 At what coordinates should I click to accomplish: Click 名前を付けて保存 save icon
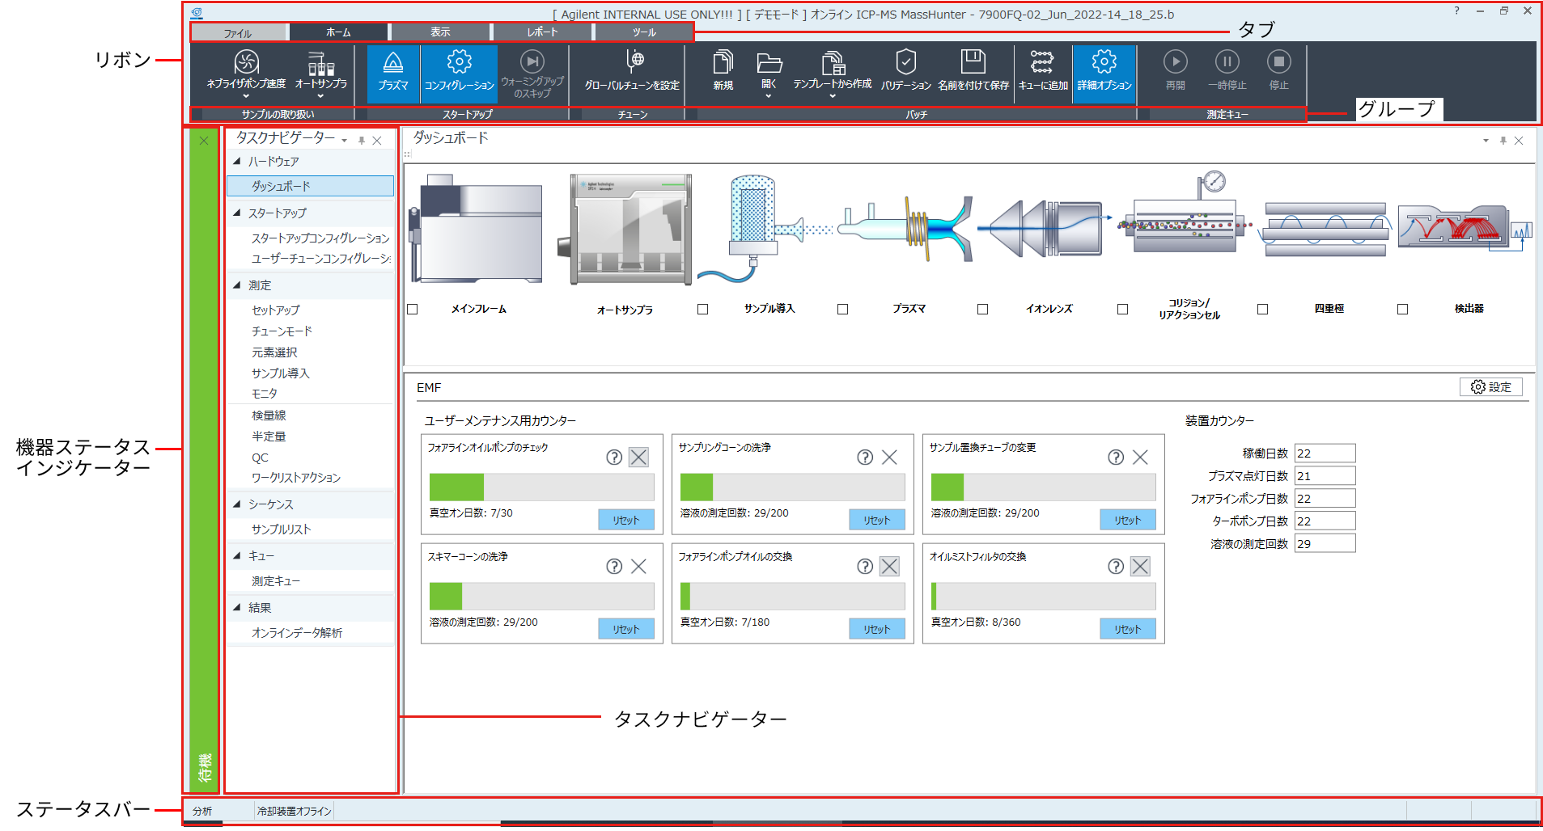pyautogui.click(x=973, y=70)
